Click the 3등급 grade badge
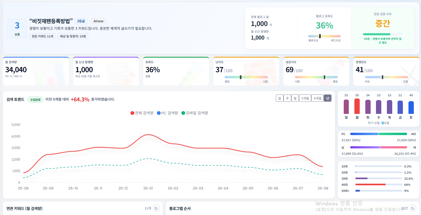Viewport: 421px width, 215px height. click(81, 21)
